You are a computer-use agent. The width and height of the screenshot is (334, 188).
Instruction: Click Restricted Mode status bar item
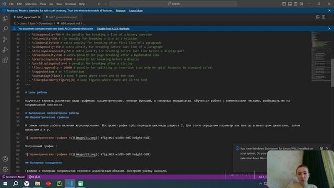coord(14,177)
